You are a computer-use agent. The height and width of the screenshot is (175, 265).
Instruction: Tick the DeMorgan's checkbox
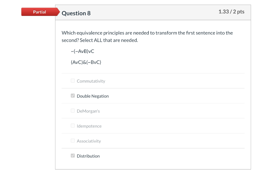click(x=73, y=111)
